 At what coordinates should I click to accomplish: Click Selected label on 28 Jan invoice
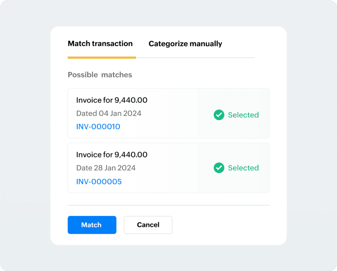click(x=243, y=168)
